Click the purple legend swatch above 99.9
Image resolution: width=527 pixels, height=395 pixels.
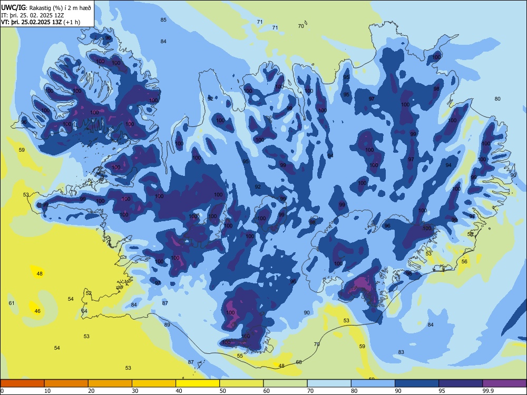click(x=504, y=383)
